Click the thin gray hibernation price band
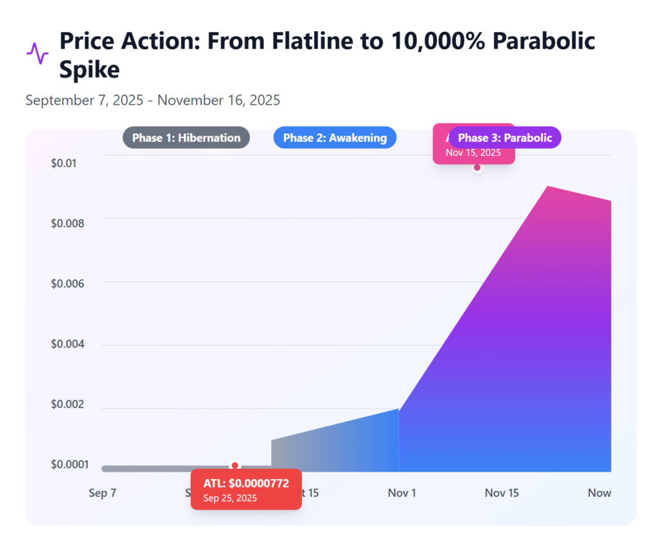The width and height of the screenshot is (661, 538). point(168,468)
